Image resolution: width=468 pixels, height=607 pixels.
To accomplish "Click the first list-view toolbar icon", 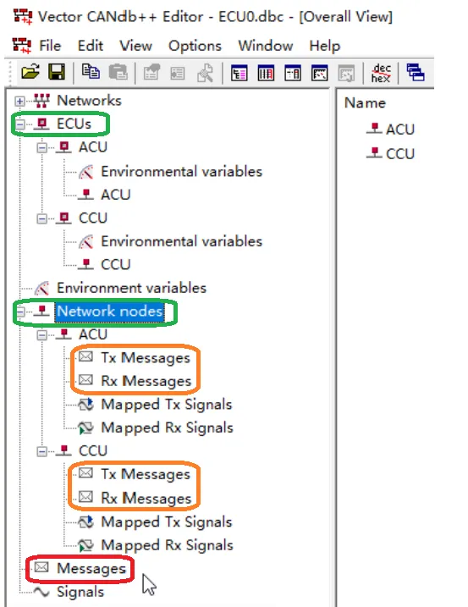I will pyautogui.click(x=239, y=73).
